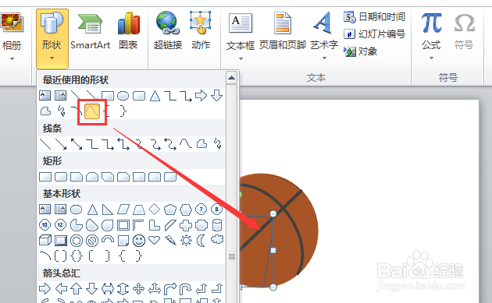Select rounded rectangle in 矩形 section
Image resolution: width=492 pixels, height=303 pixels.
click(x=61, y=177)
